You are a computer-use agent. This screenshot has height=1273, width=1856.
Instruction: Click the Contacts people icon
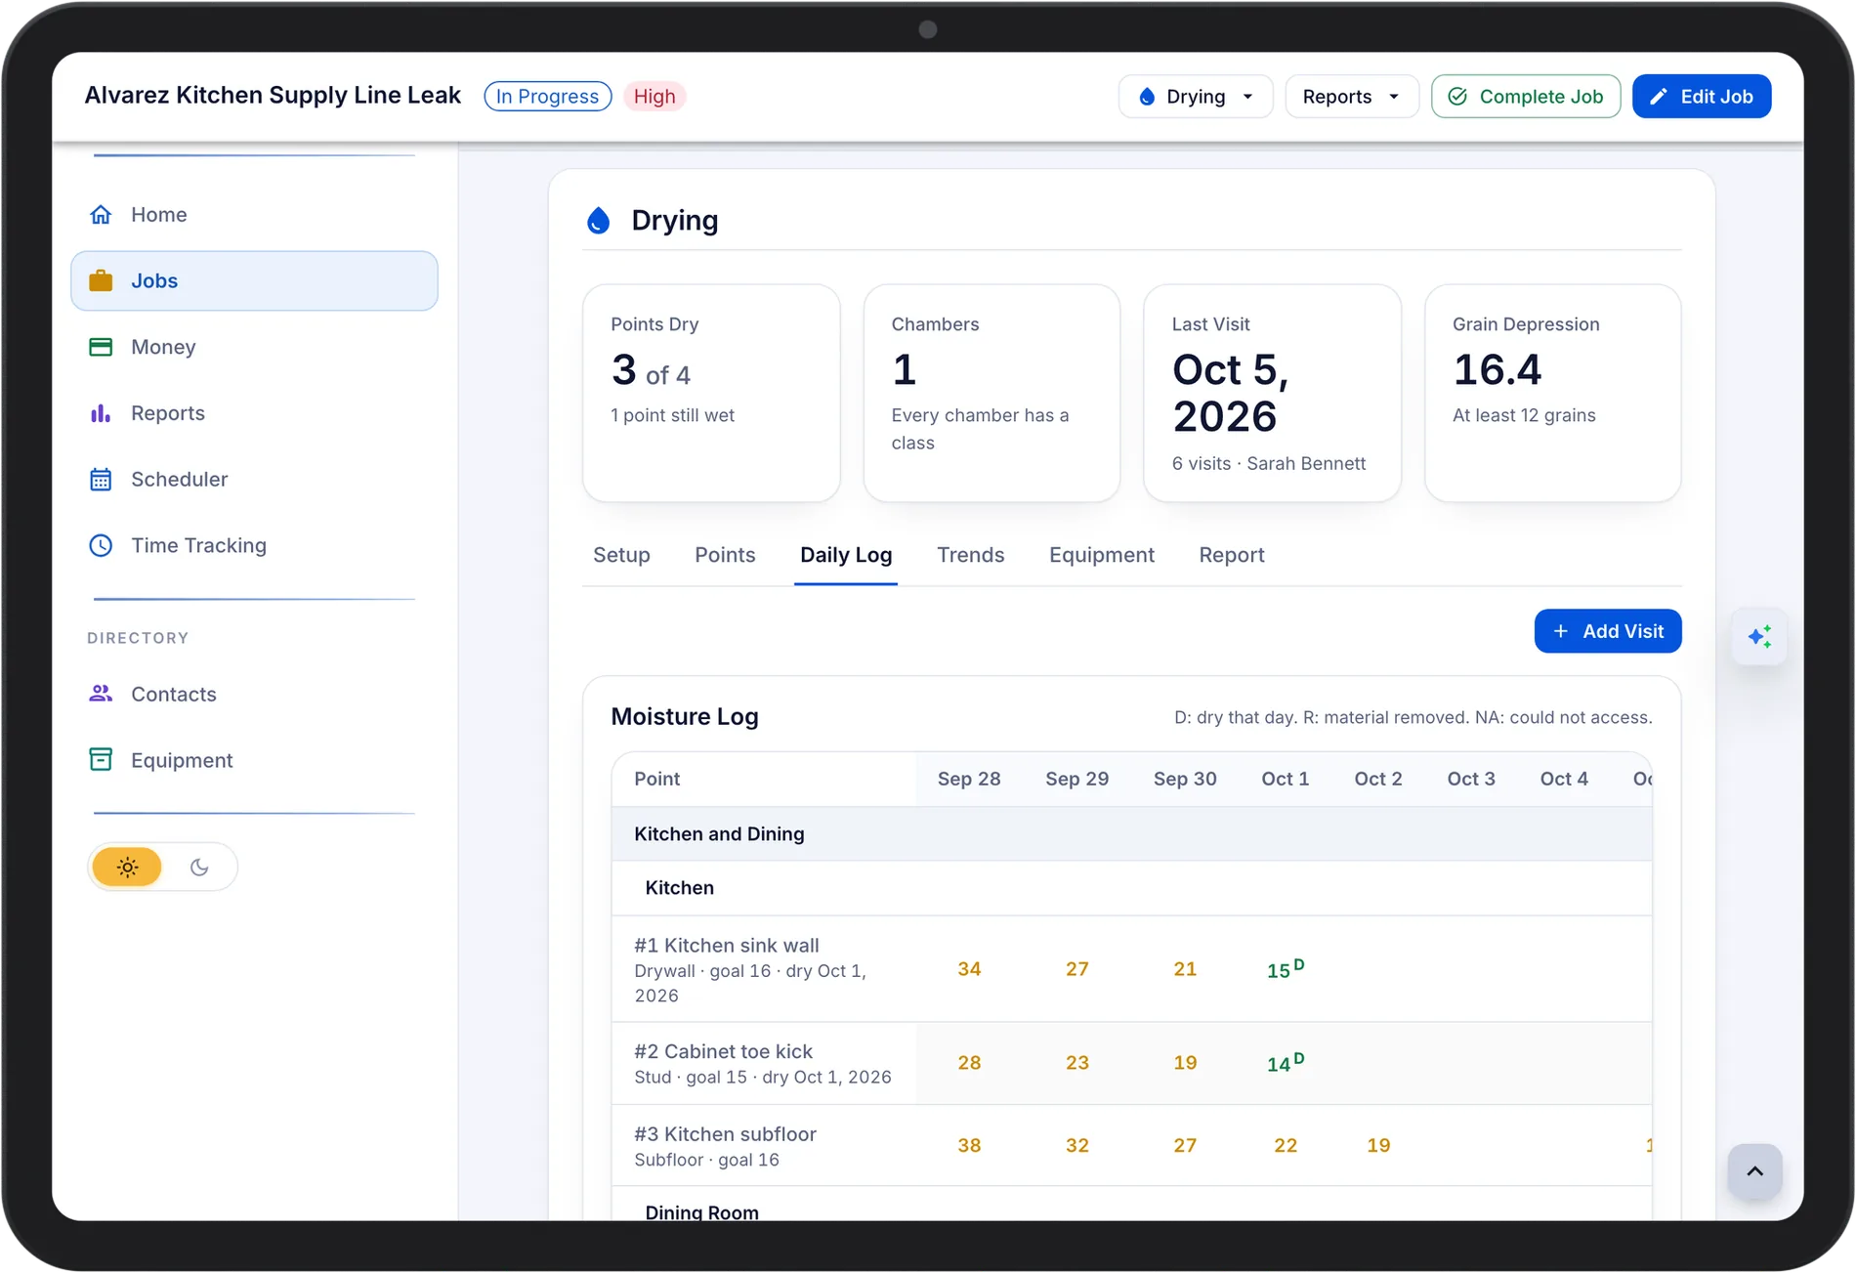pos(101,694)
